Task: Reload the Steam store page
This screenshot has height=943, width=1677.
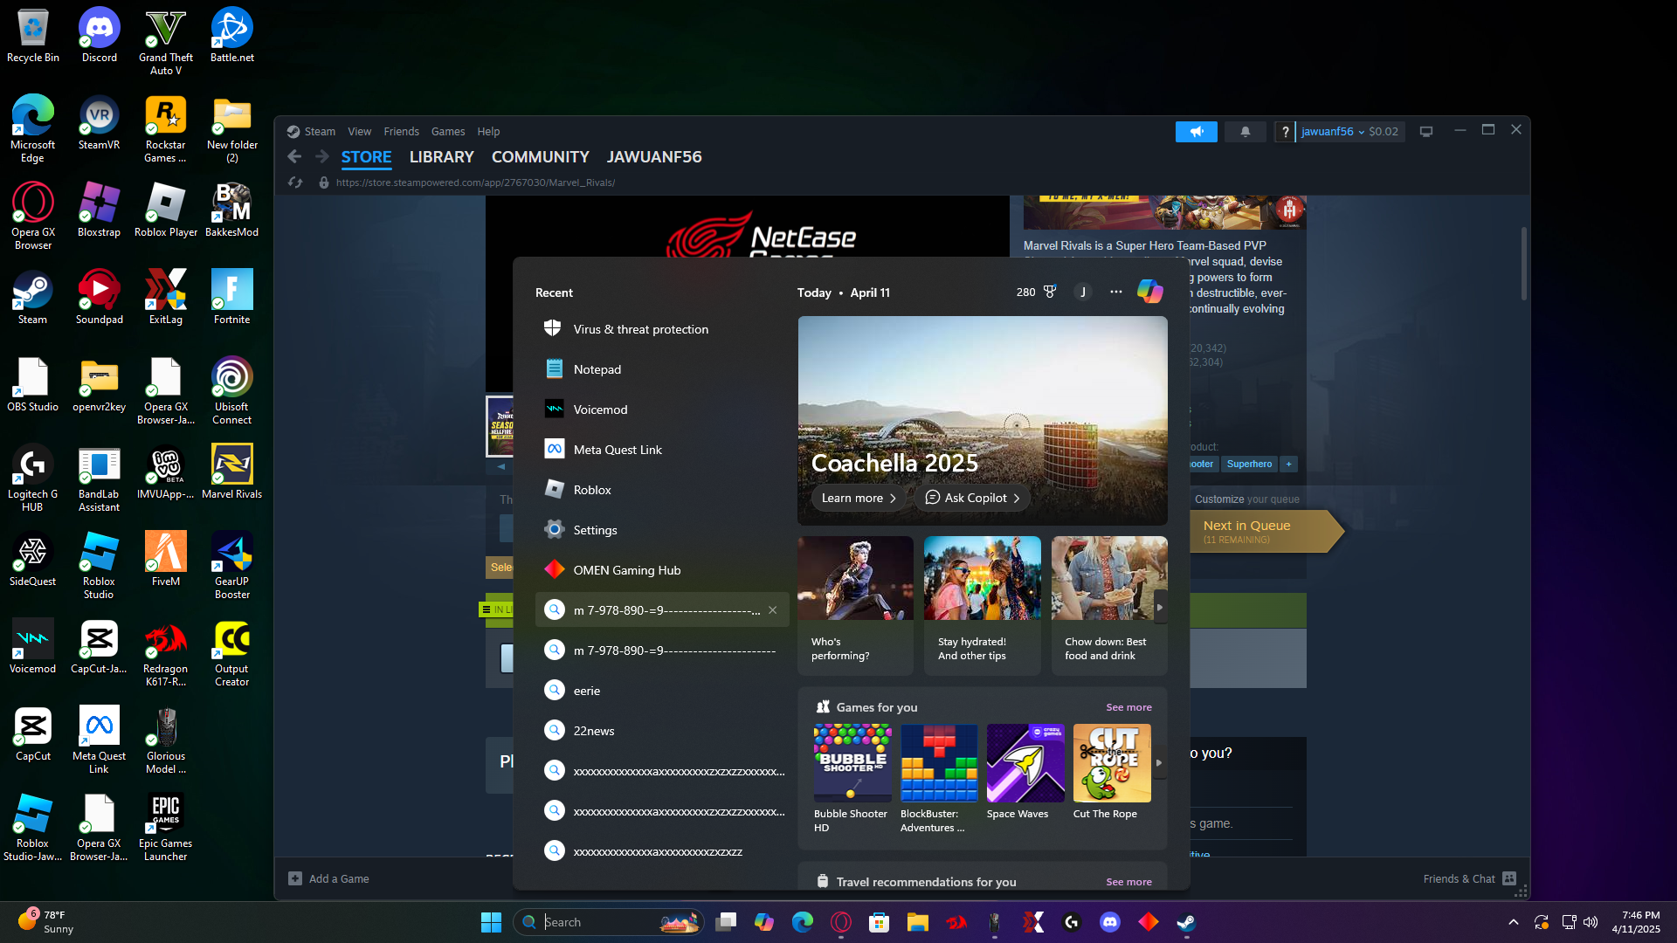Action: tap(295, 182)
